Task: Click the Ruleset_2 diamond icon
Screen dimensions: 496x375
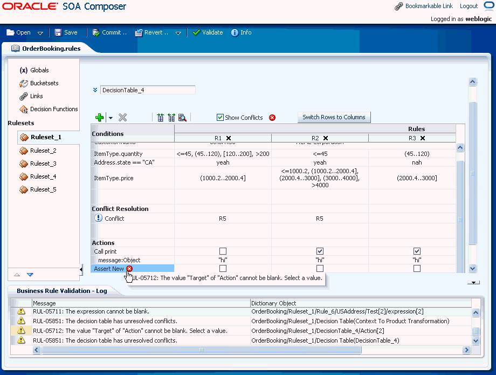Action: 24,151
